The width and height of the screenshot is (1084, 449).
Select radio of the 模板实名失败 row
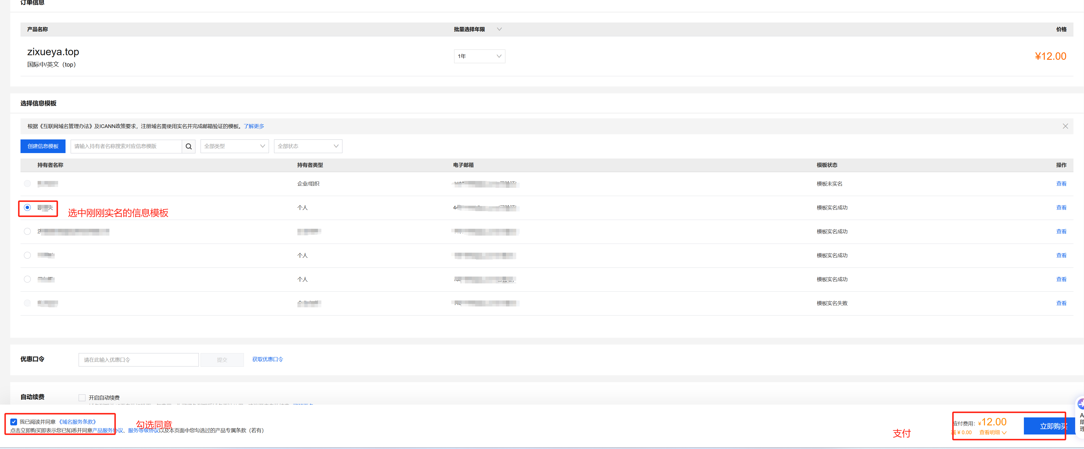tap(27, 303)
